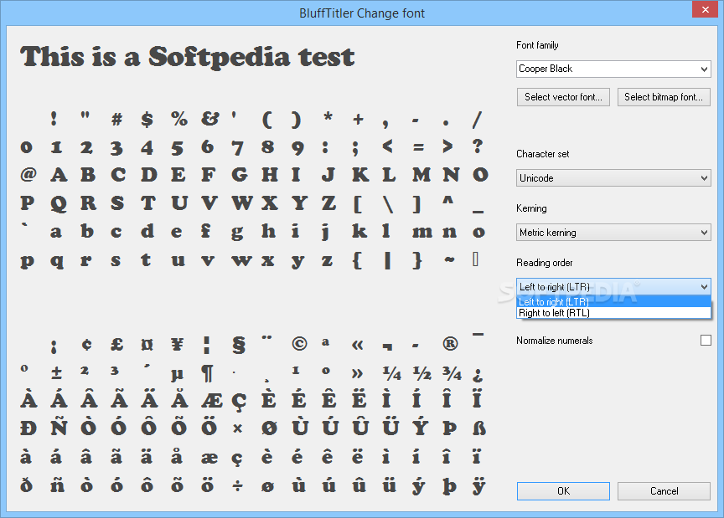
Task: Click the capital M glyph
Action: coord(421,175)
